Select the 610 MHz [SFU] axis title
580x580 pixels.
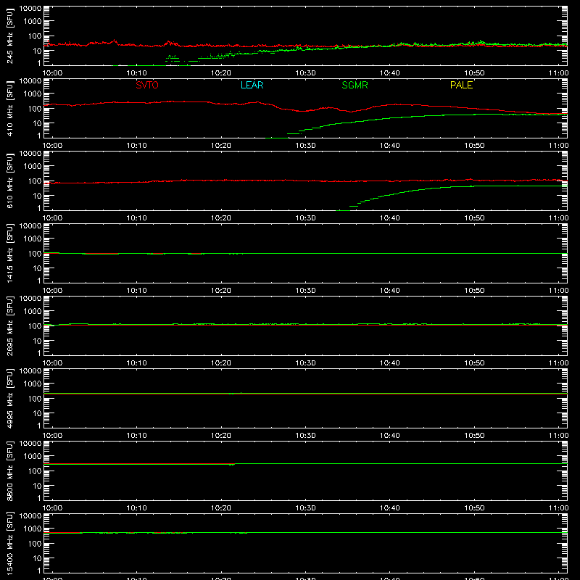tap(9, 181)
